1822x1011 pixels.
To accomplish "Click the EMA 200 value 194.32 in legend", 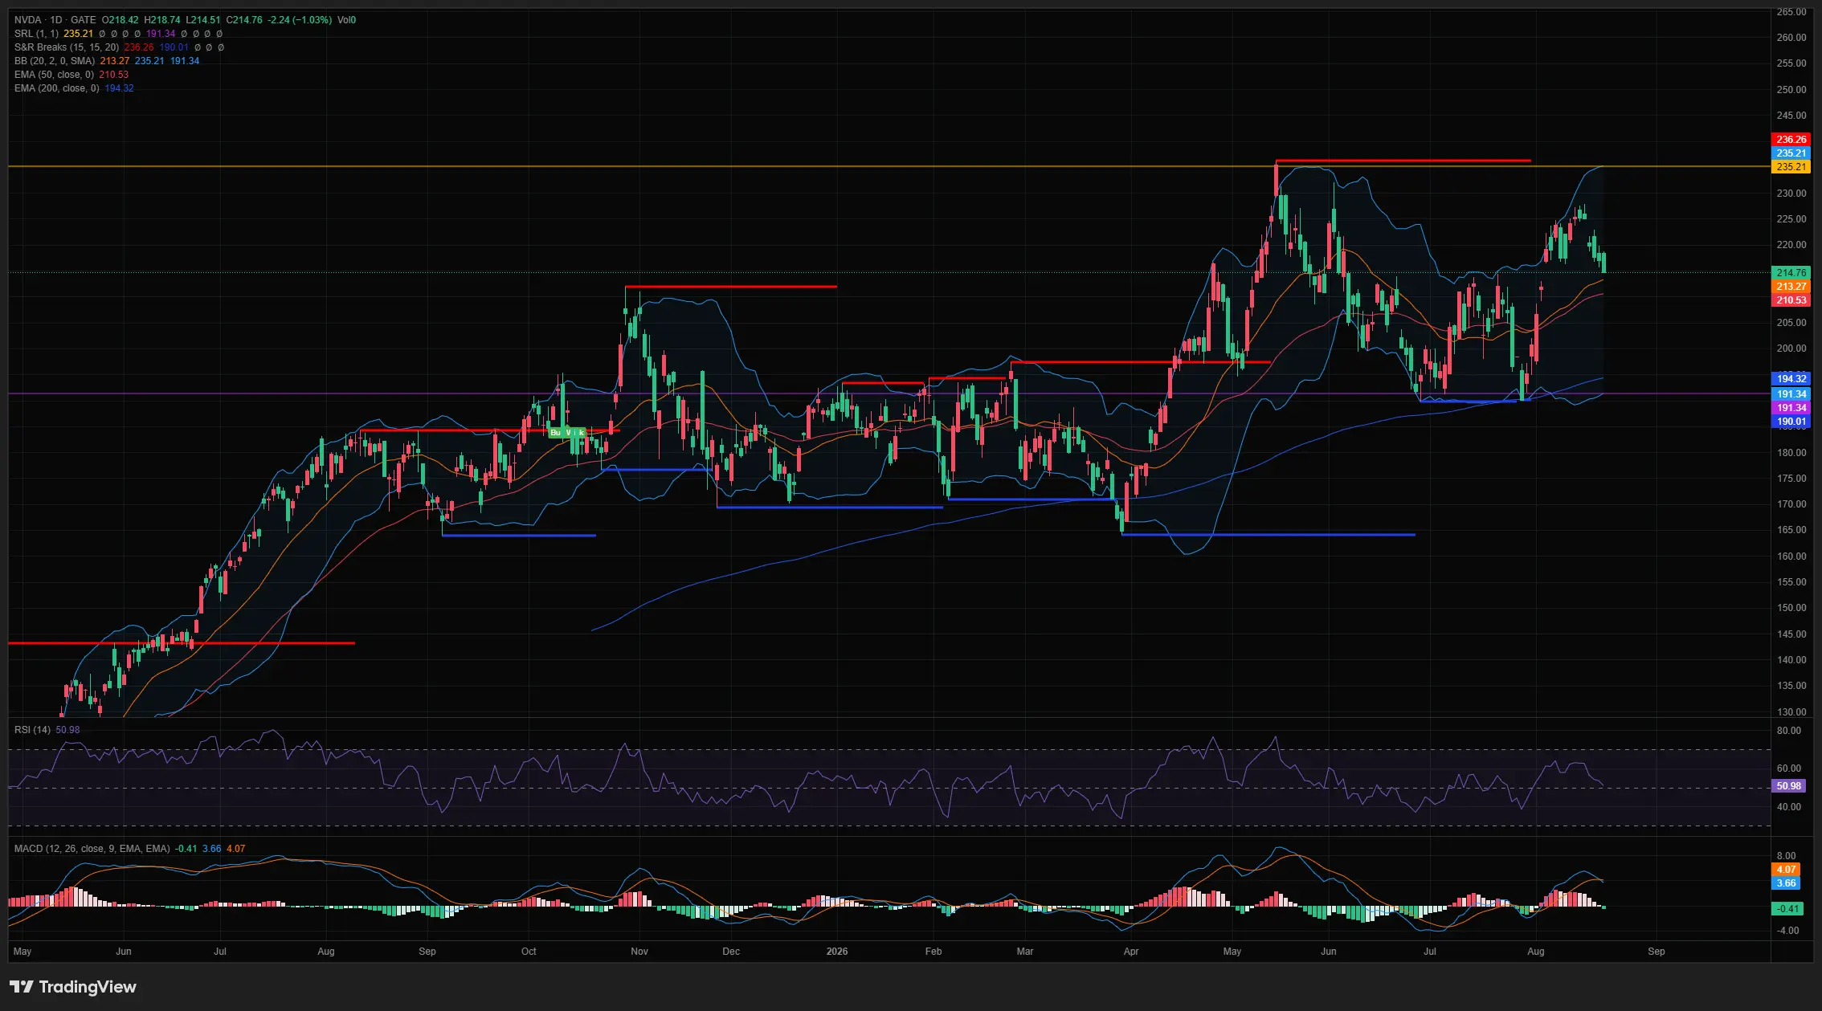I will (119, 88).
